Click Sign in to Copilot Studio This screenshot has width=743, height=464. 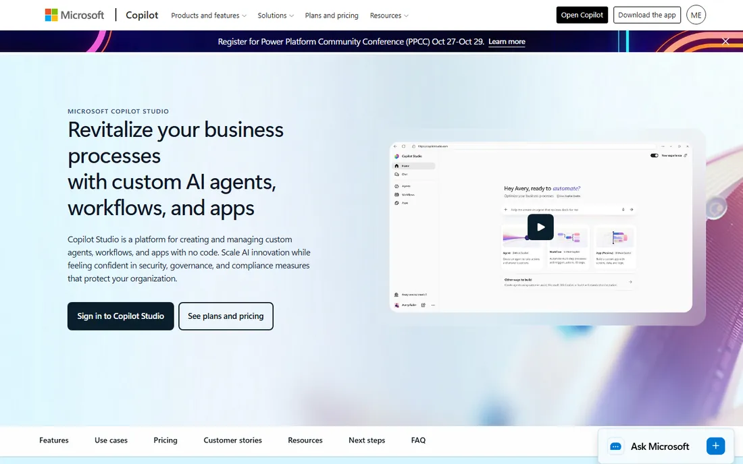point(120,316)
